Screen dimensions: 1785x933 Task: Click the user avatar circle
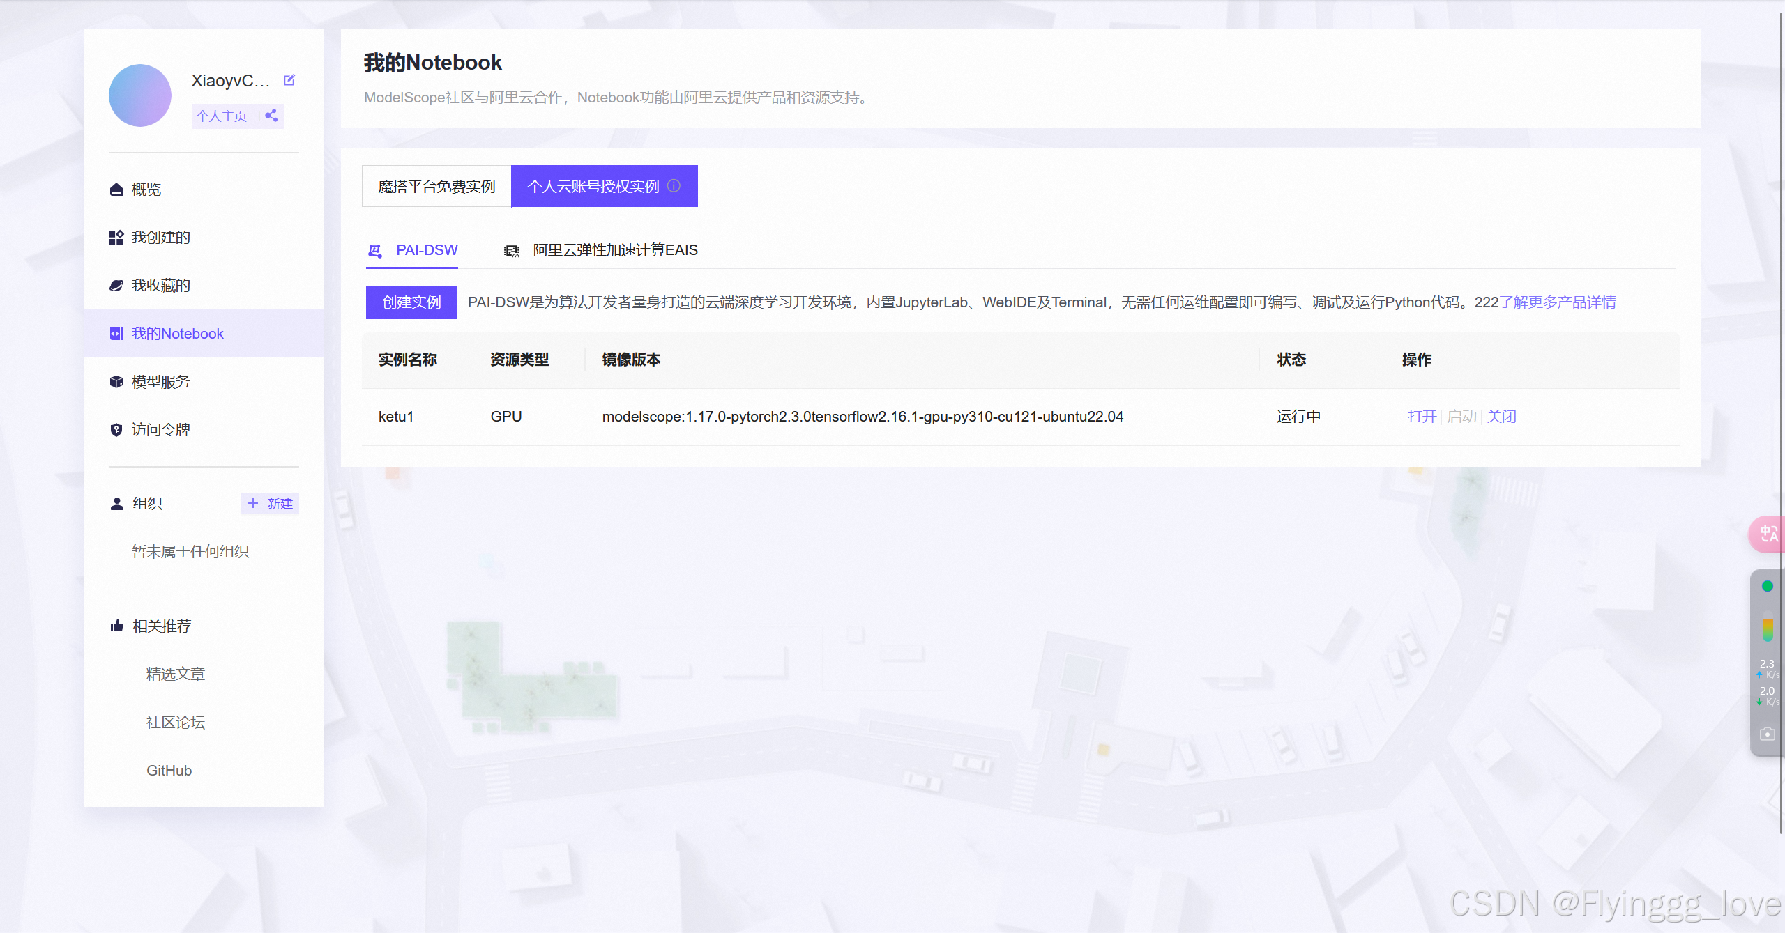(140, 95)
